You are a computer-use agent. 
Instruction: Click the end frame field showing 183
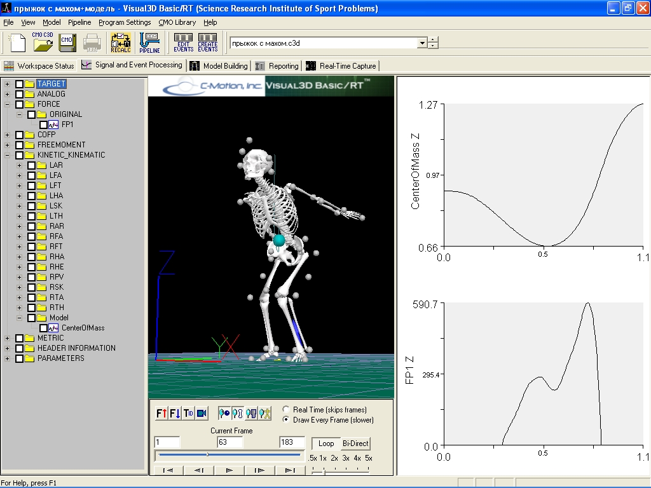click(292, 442)
